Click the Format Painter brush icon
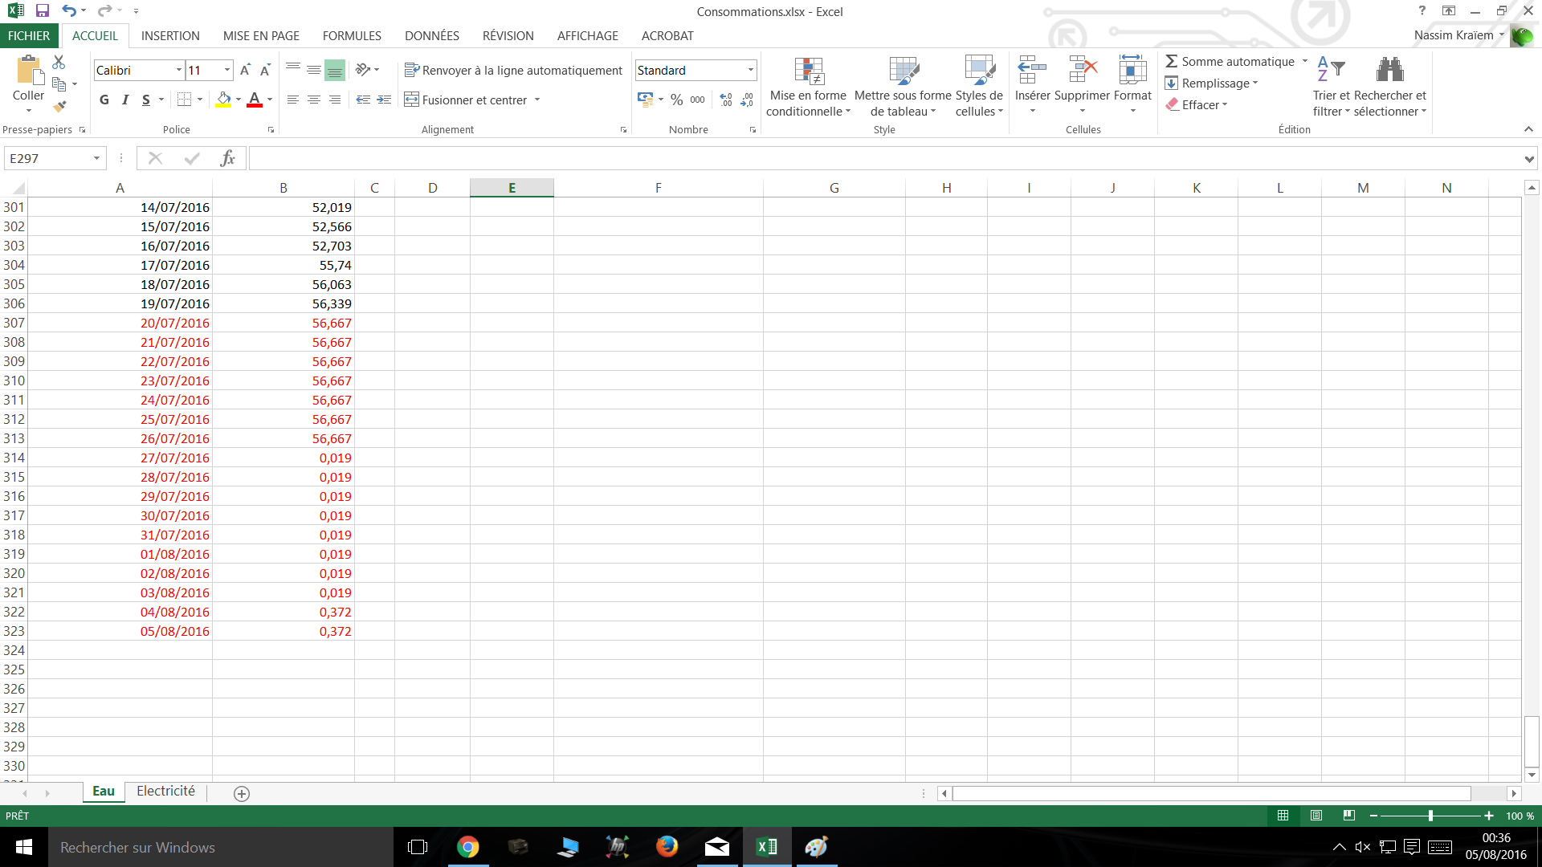The width and height of the screenshot is (1542, 867). pos(59,106)
